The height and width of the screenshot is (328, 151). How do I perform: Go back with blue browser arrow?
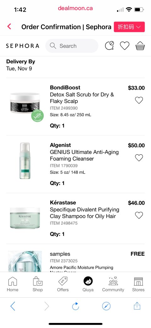coord(13,306)
